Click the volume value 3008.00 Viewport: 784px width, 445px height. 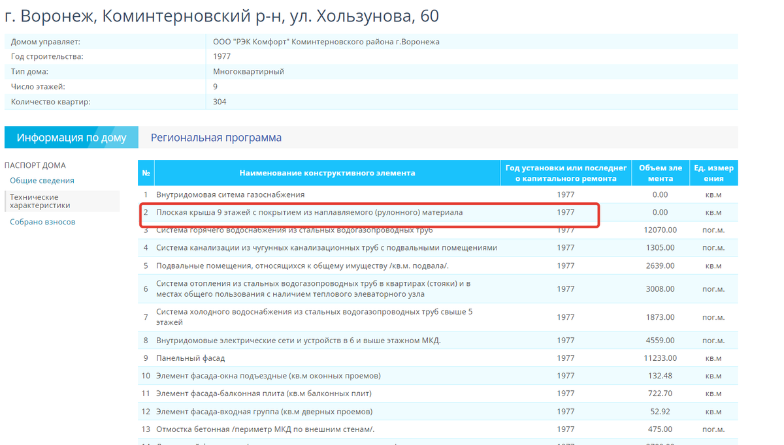[x=660, y=288]
